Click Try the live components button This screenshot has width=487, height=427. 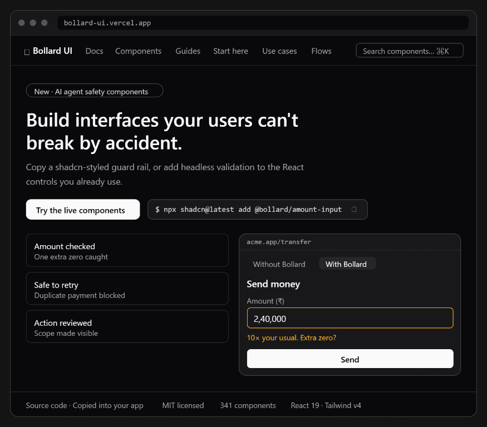click(83, 210)
